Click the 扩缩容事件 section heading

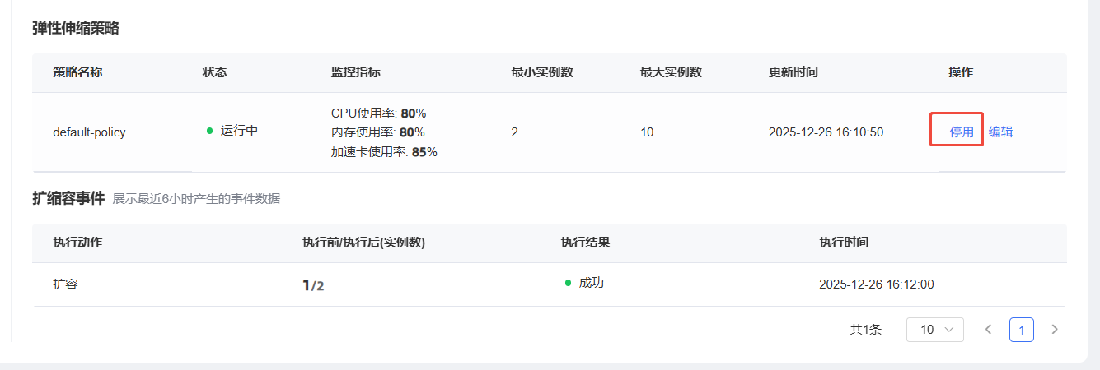pos(68,198)
